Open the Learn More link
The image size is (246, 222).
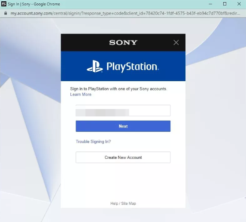(81, 94)
